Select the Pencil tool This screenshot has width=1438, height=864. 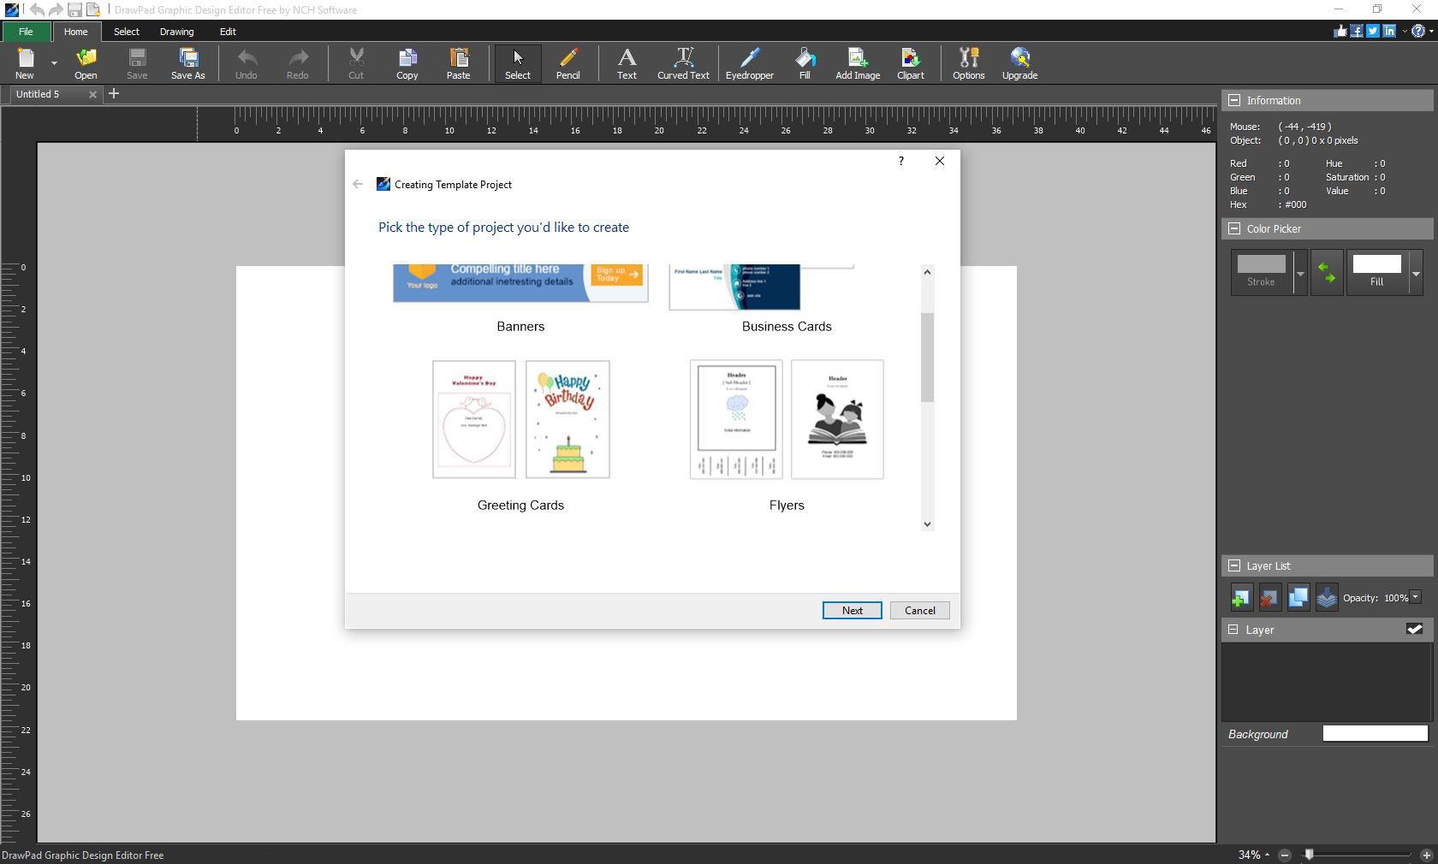567,63
